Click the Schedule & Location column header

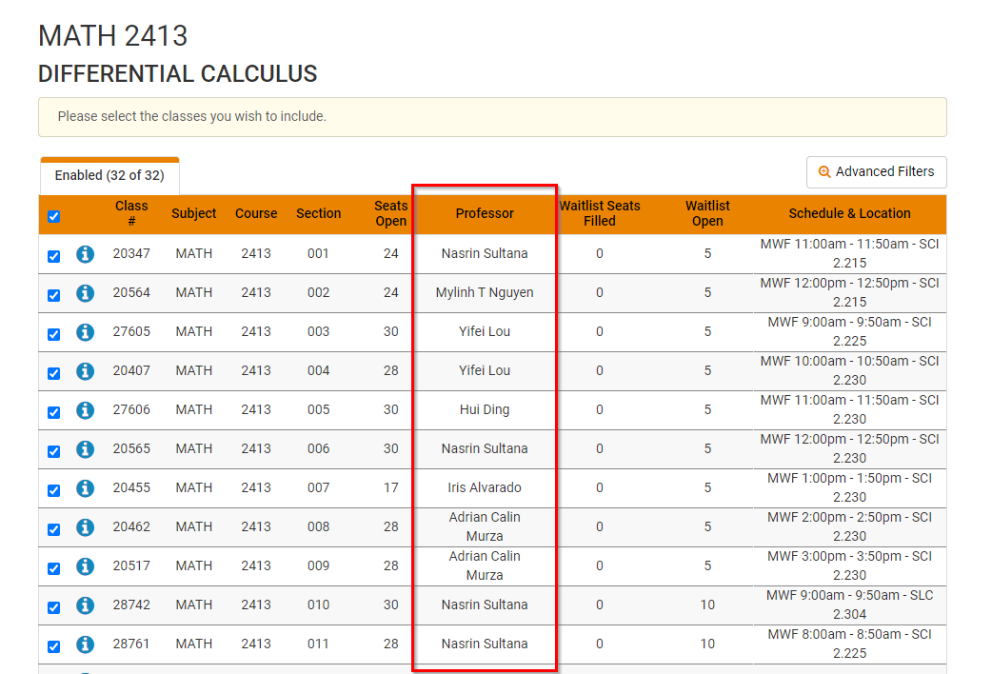pyautogui.click(x=849, y=213)
